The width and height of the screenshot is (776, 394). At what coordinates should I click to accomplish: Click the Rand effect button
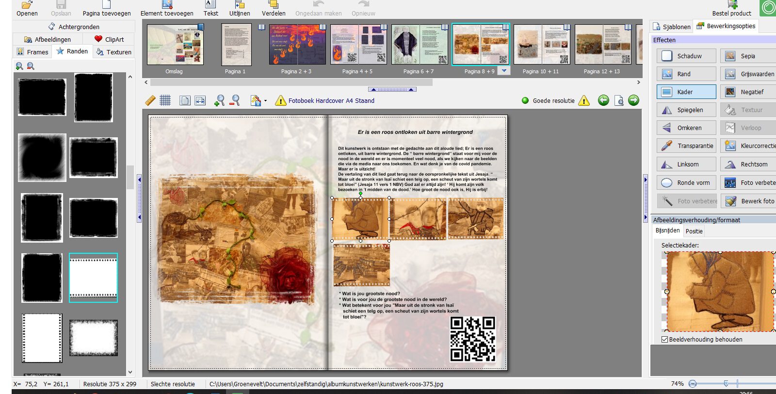(x=686, y=74)
